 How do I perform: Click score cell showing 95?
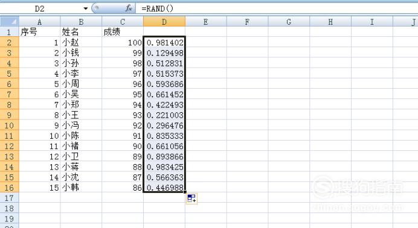click(123, 94)
